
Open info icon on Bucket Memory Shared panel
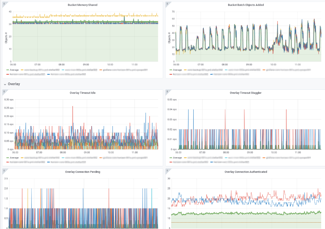click(4, 4)
